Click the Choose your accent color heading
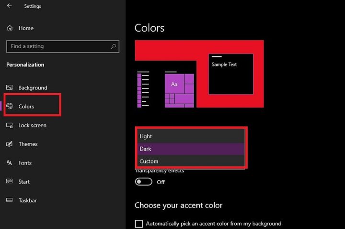The width and height of the screenshot is (345, 229). coord(178,205)
